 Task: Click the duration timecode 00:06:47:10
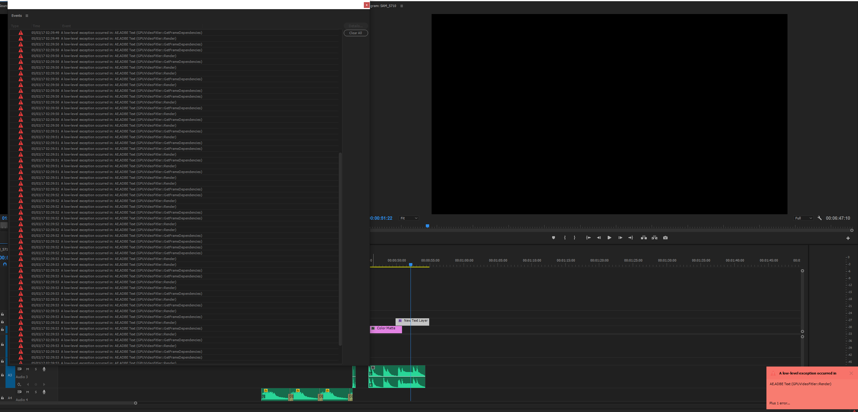coord(838,218)
